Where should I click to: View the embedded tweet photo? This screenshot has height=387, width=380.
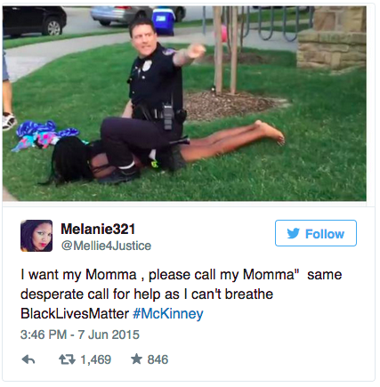coord(184,103)
